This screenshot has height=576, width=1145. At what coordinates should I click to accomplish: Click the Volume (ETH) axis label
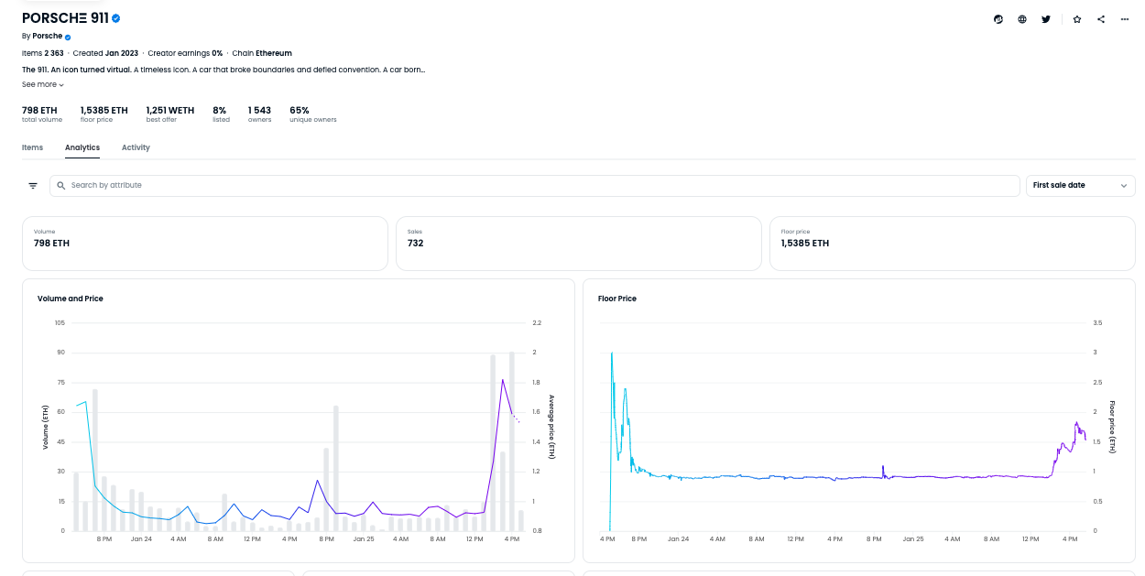pyautogui.click(x=45, y=426)
